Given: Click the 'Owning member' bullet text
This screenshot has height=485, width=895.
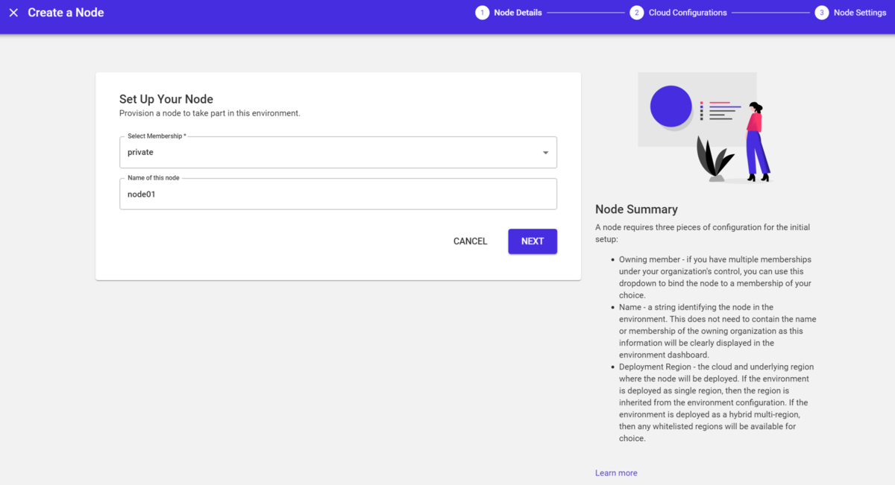Looking at the screenshot, I should [x=715, y=277].
